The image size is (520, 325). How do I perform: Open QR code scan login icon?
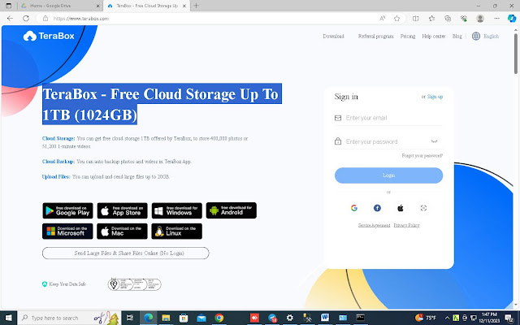pos(423,208)
